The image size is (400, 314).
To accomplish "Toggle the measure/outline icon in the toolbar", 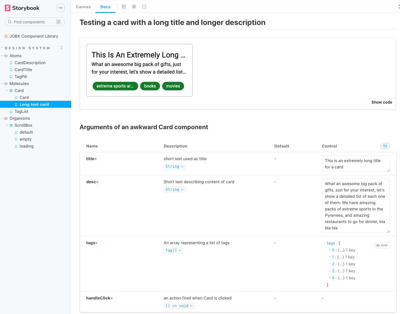I will (144, 7).
